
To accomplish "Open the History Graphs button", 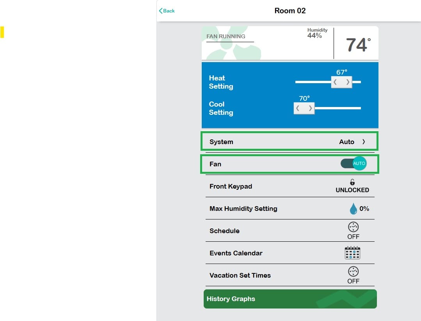I will point(290,299).
